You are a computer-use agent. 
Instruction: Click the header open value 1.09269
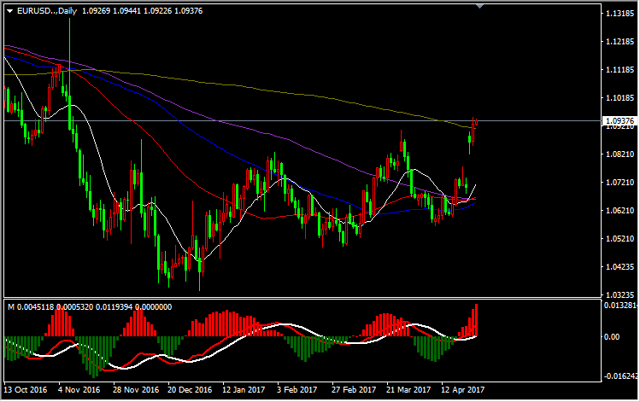97,11
